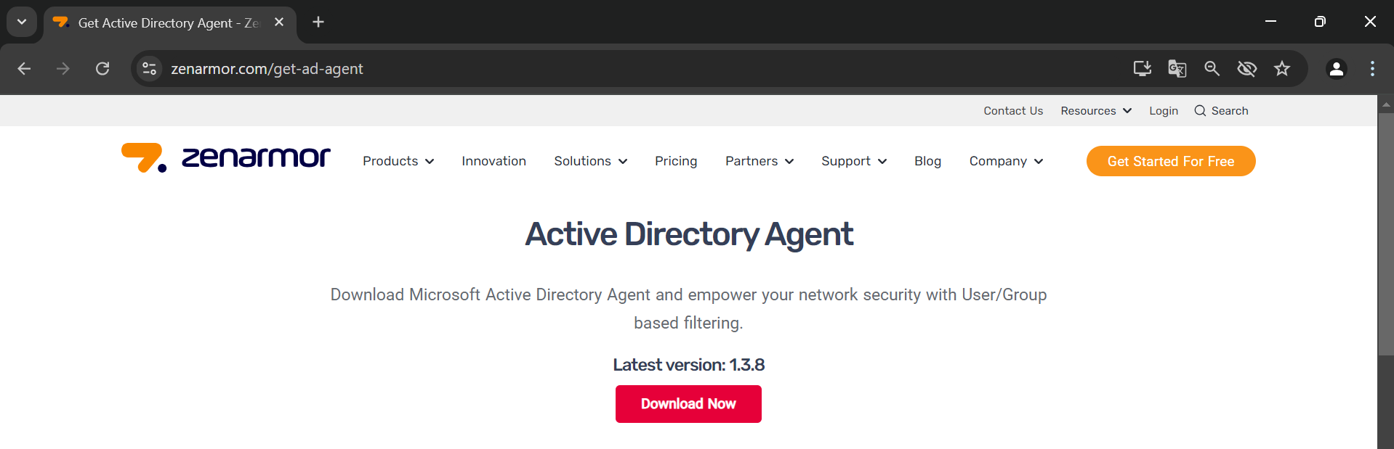Open the tab search dropdown arrow

22,22
